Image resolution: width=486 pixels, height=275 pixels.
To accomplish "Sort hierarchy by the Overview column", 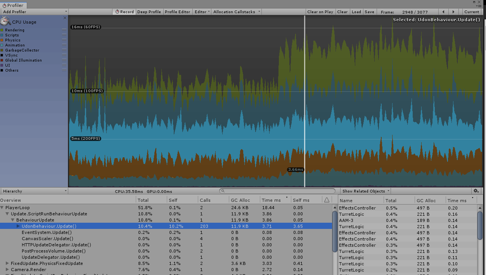I will (68, 200).
